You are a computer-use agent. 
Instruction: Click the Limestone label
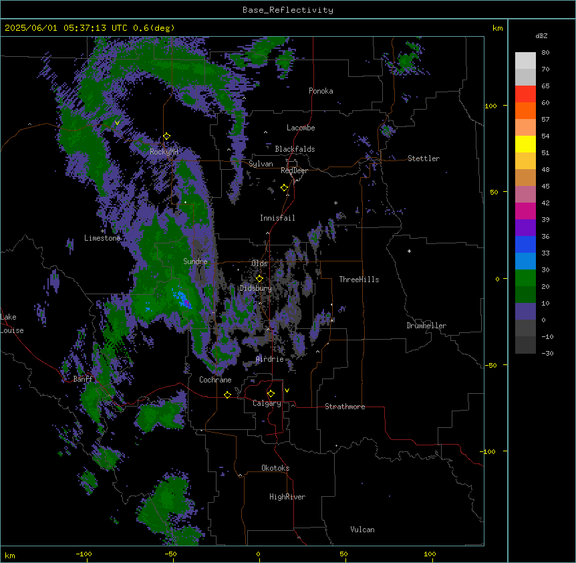(x=102, y=238)
